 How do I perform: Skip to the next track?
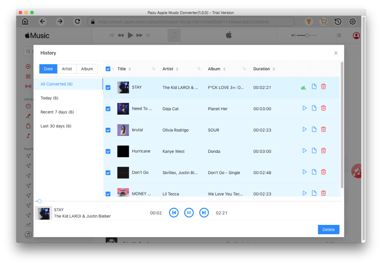click(204, 213)
